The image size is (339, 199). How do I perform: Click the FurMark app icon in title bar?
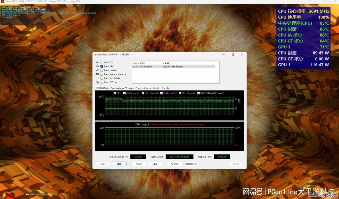pos(3,2)
